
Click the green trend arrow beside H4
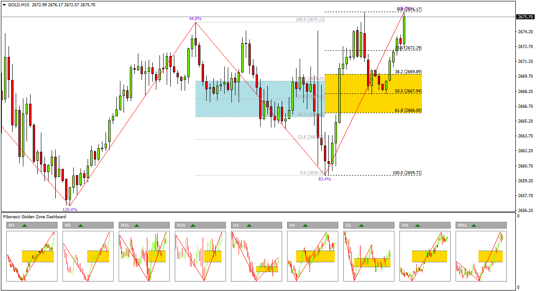click(x=305, y=225)
